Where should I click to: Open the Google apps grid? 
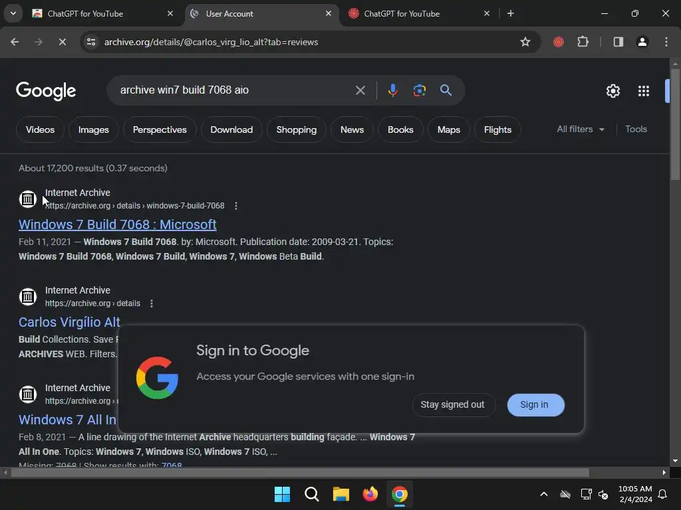(x=643, y=91)
